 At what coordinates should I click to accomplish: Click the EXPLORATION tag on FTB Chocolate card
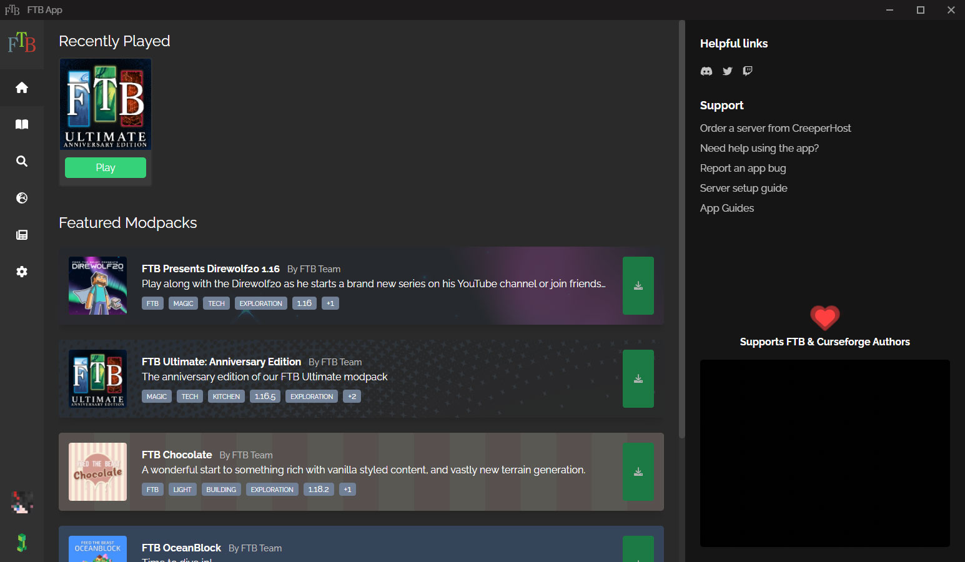pyautogui.click(x=272, y=490)
